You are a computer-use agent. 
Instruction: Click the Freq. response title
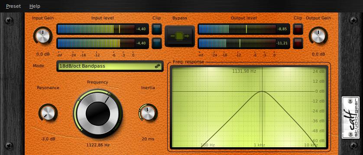click(189, 62)
